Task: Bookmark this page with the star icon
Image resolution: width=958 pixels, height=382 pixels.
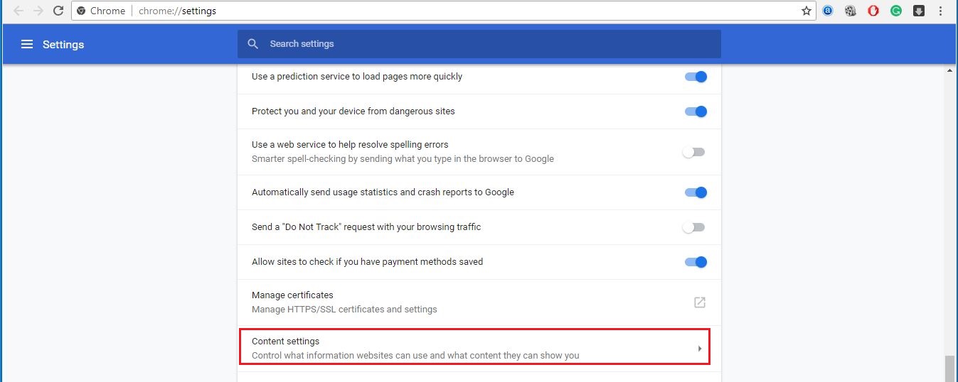Action: click(x=807, y=11)
